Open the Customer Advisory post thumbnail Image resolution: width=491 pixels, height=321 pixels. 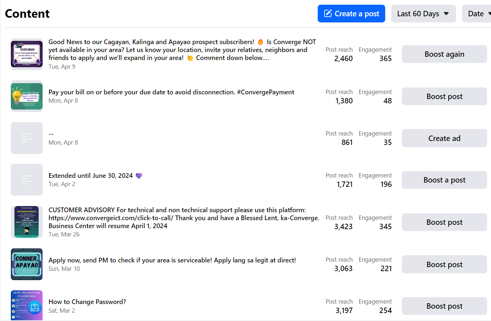point(27,222)
